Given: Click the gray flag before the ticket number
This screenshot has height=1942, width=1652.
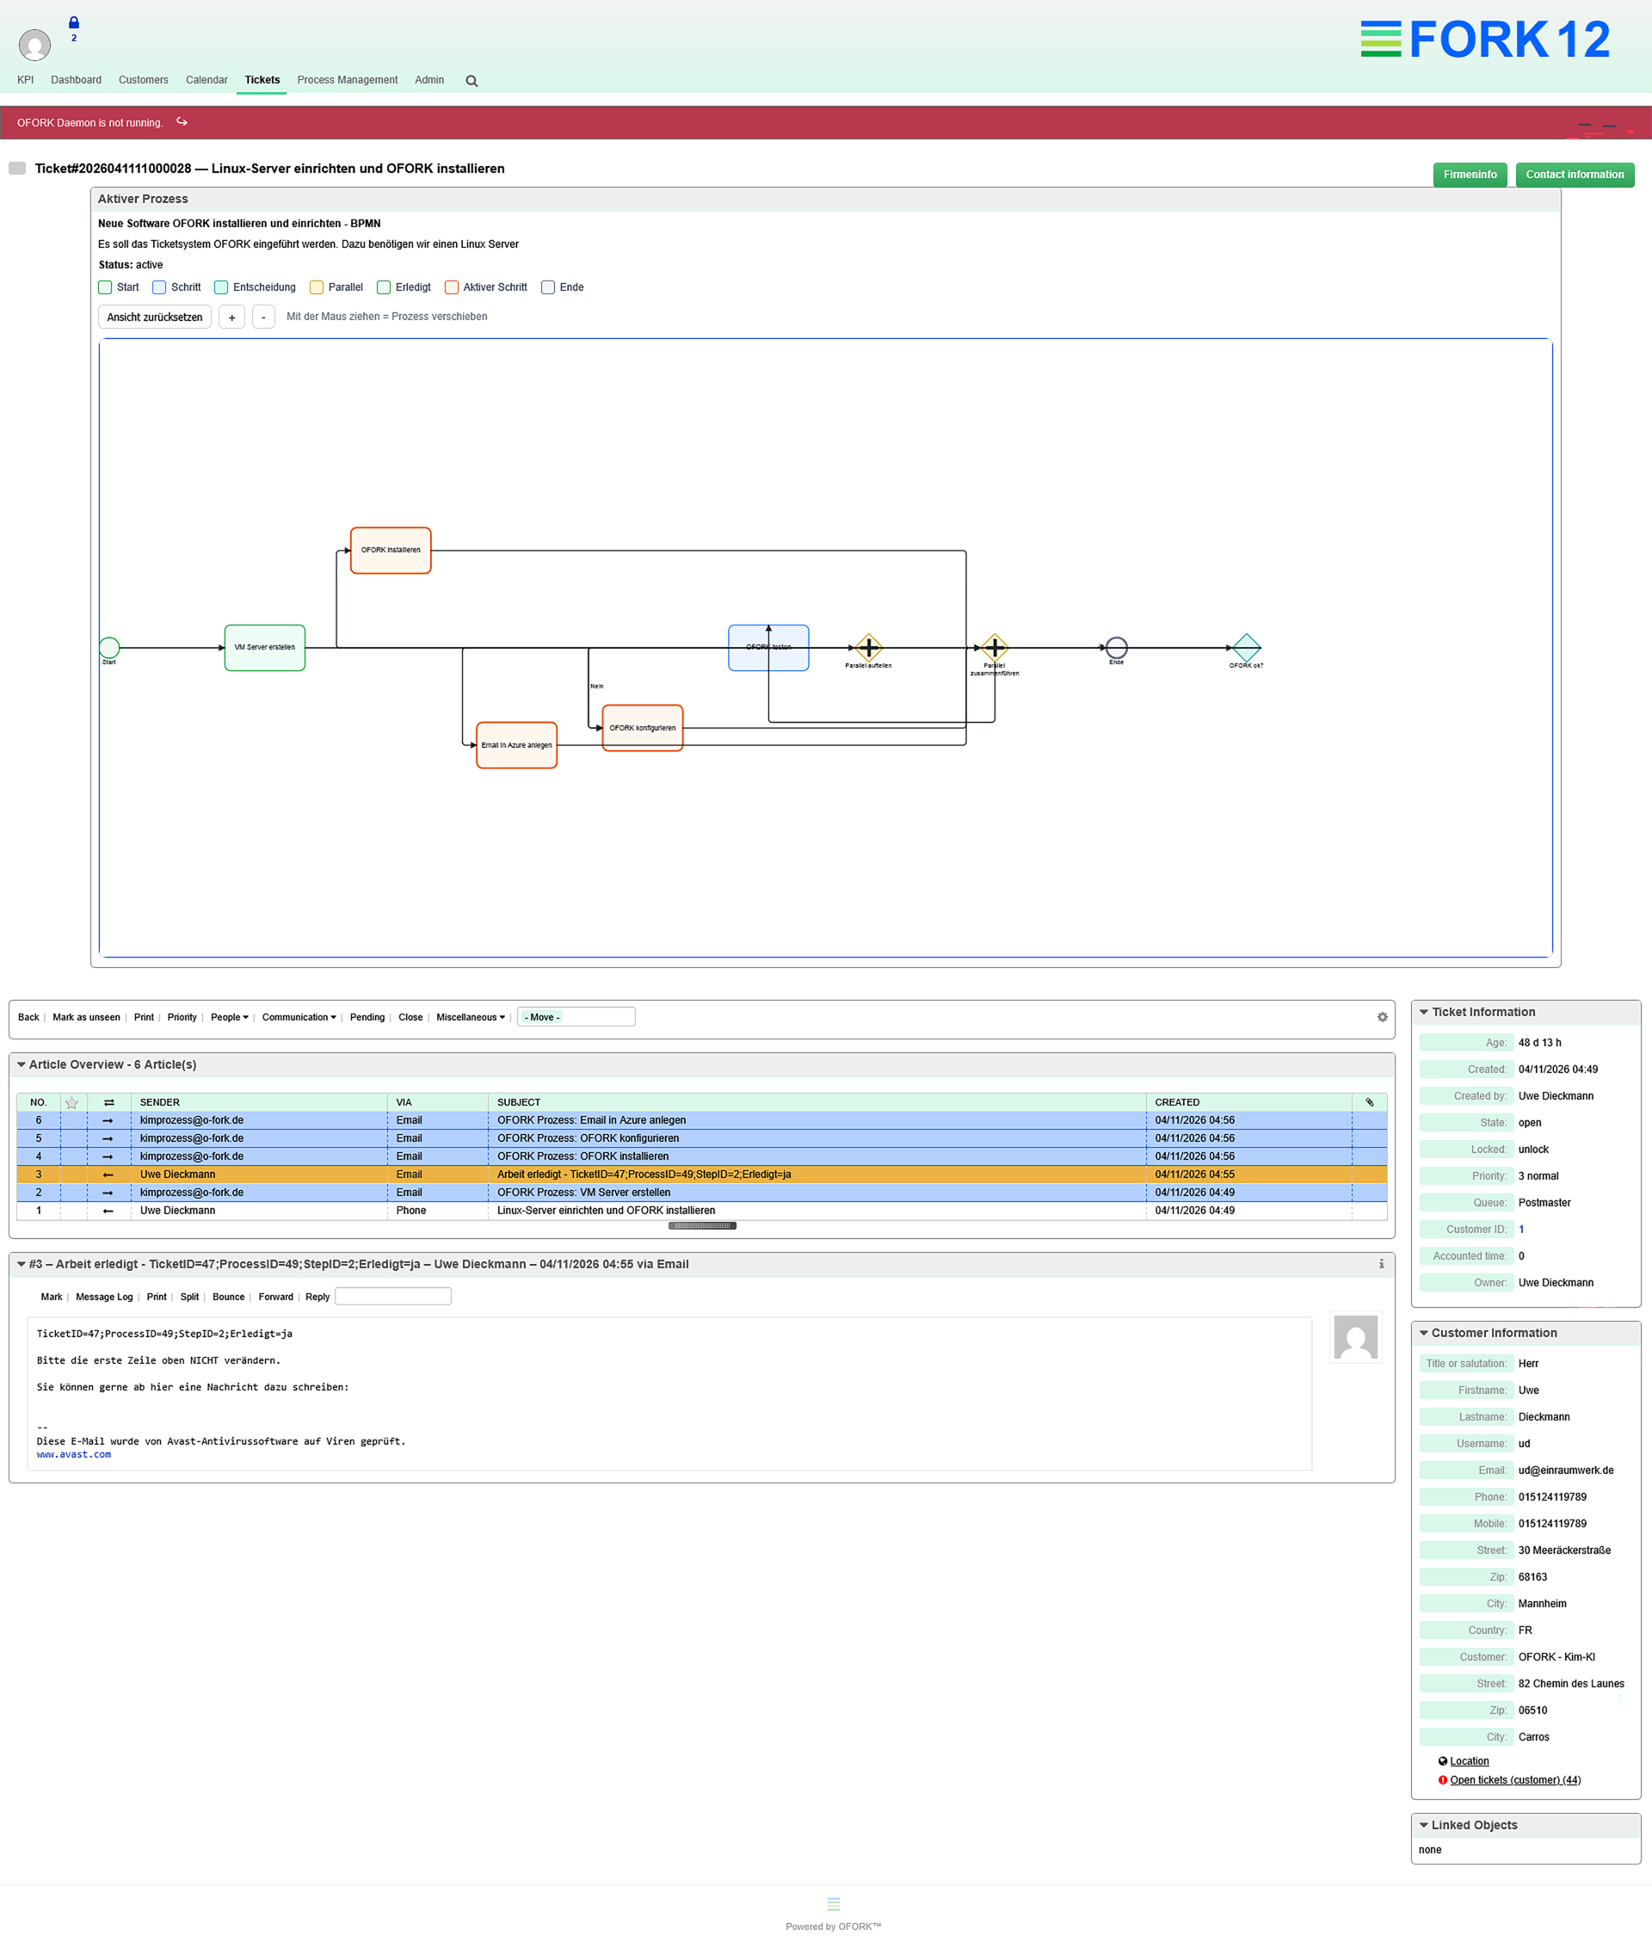Looking at the screenshot, I should [17, 169].
